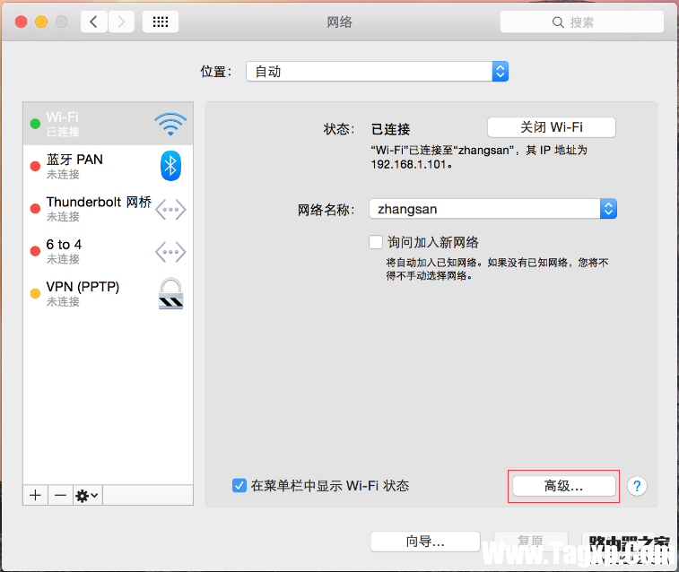
Task: Select Wi-Fi service in the sidebar
Action: pos(108,124)
